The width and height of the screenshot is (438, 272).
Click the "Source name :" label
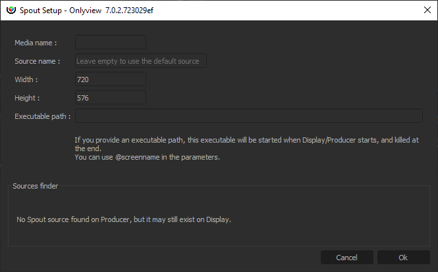[x=38, y=61]
